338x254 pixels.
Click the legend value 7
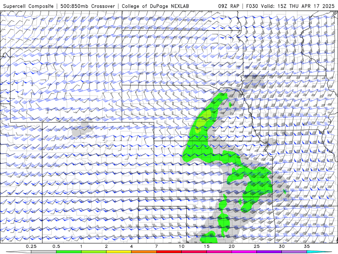coord(156,246)
